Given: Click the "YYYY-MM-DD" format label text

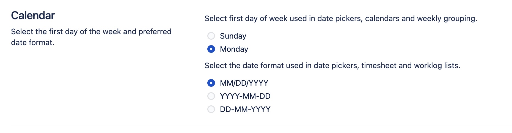Looking at the screenshot, I should [x=245, y=96].
